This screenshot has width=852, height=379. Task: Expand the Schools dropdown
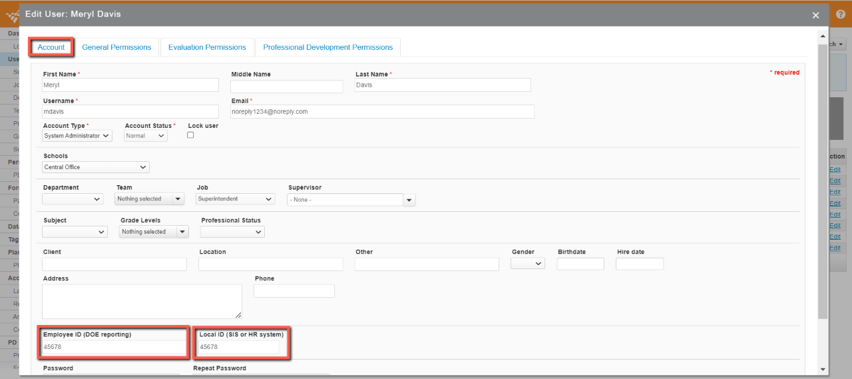pos(96,167)
